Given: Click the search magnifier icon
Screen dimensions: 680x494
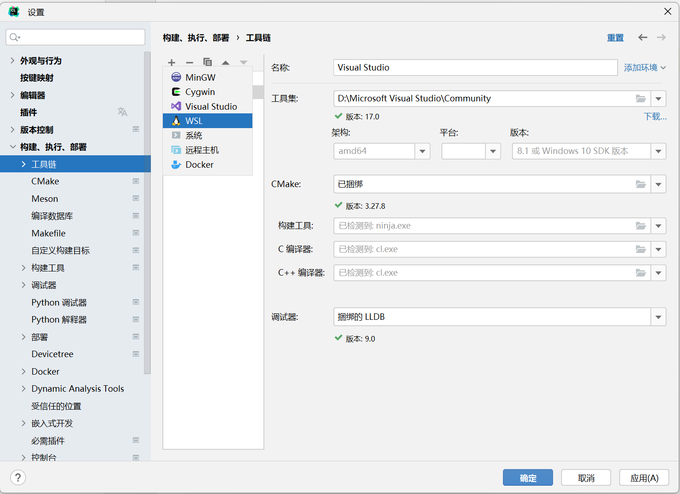Looking at the screenshot, I should (15, 37).
